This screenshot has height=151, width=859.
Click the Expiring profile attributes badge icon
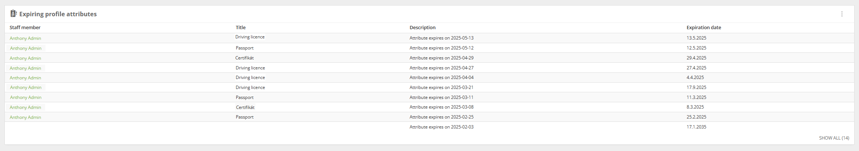pyautogui.click(x=14, y=14)
